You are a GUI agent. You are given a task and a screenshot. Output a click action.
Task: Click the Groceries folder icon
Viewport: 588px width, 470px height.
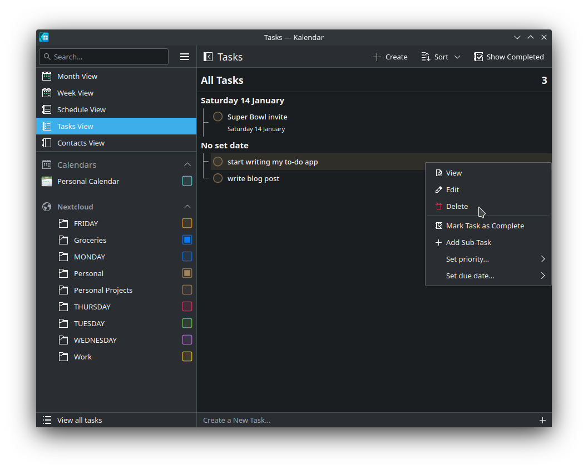coord(63,240)
